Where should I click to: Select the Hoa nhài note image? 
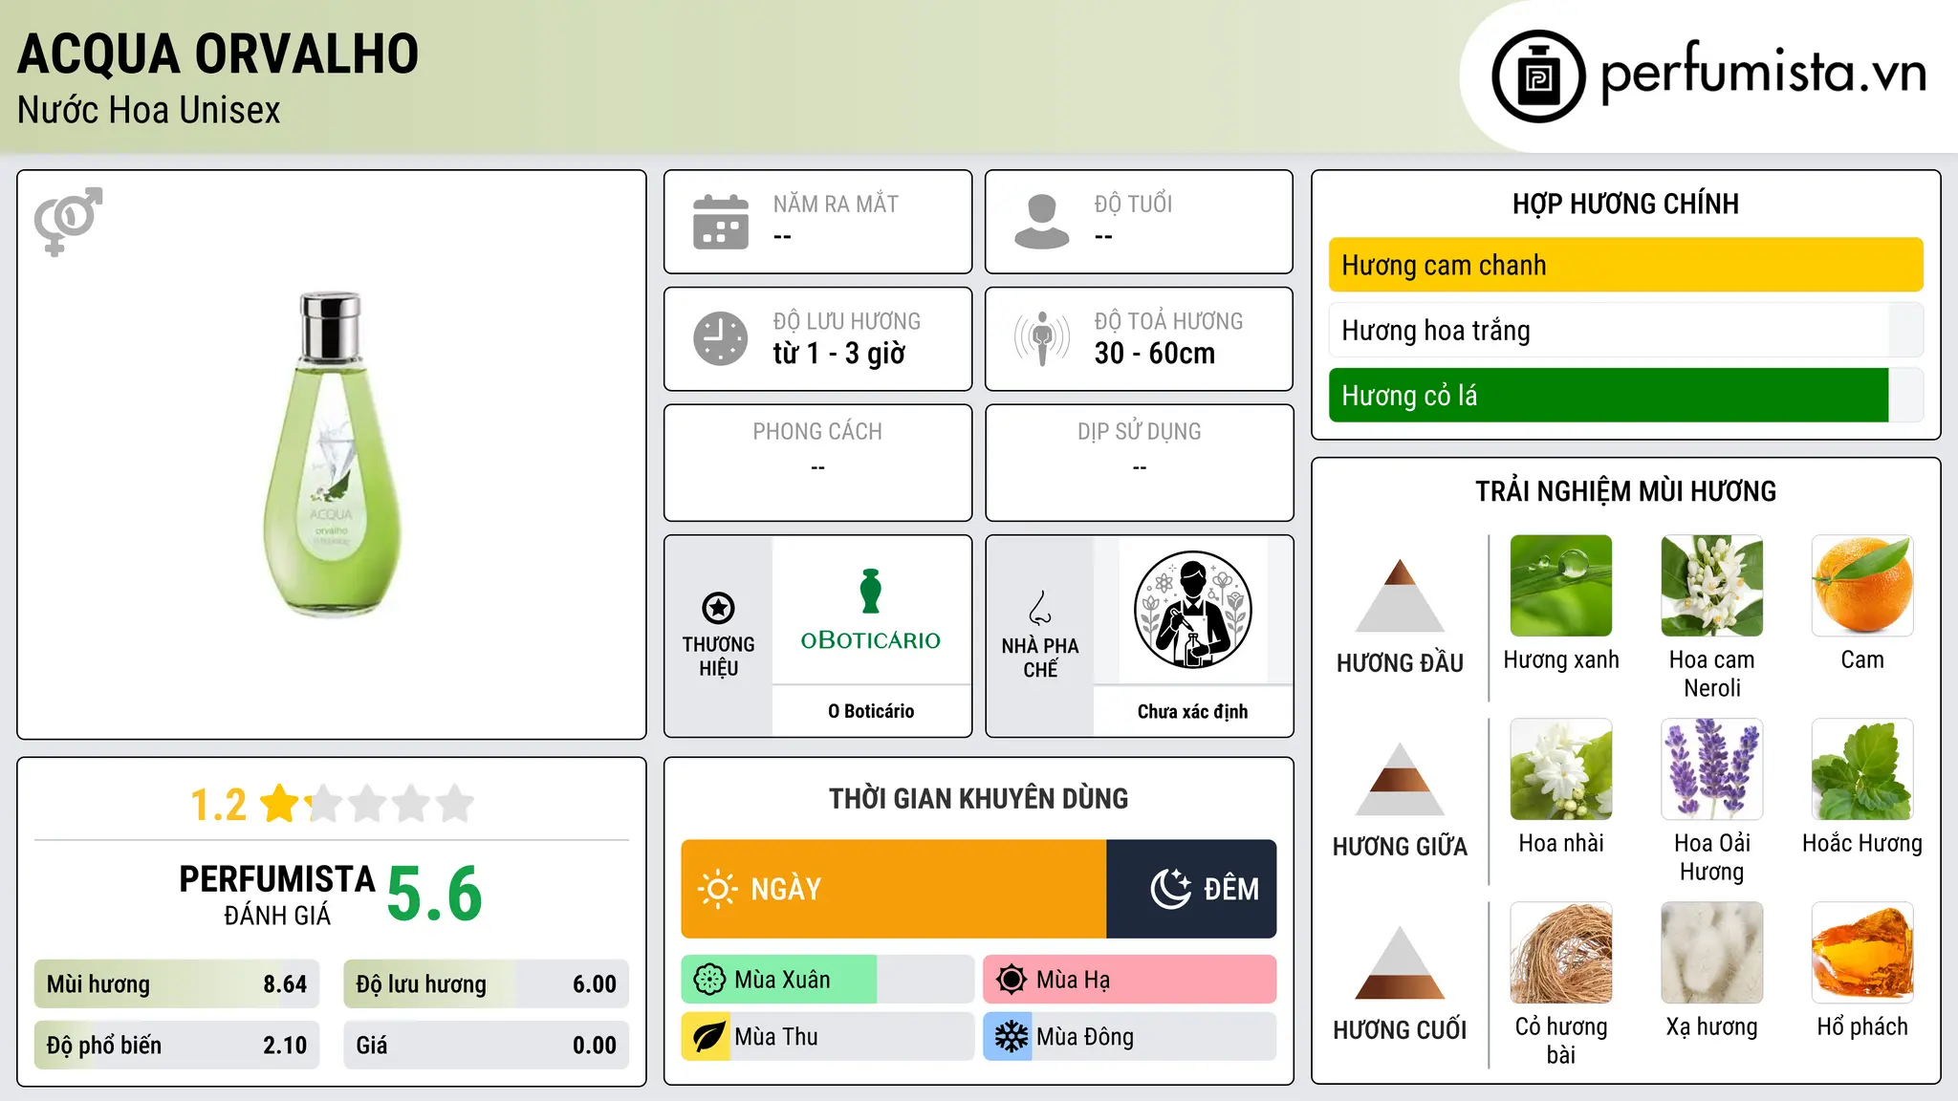tap(1561, 769)
